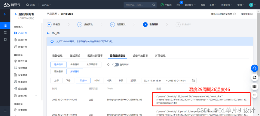The height and width of the screenshot is (116, 260).
Task: Click the chat bubble icon next to 技术交流群
Action: coord(234,14)
